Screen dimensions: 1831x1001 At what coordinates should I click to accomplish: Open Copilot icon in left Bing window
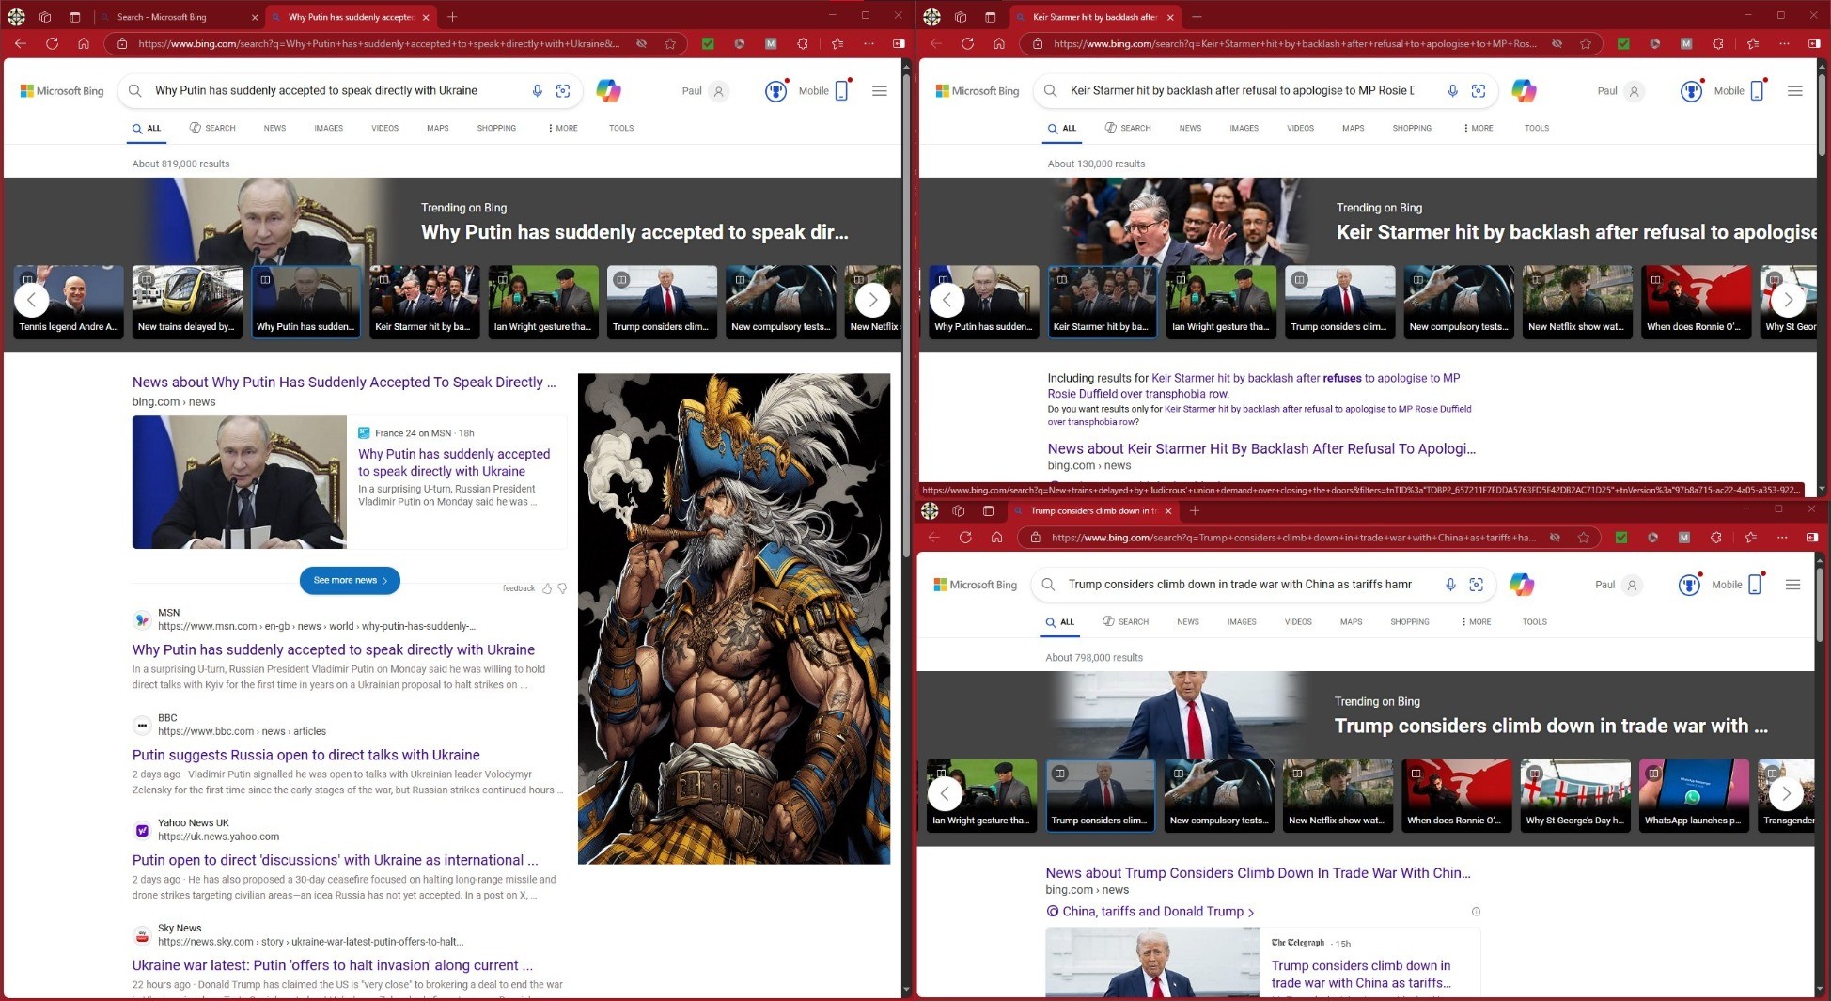(x=608, y=91)
